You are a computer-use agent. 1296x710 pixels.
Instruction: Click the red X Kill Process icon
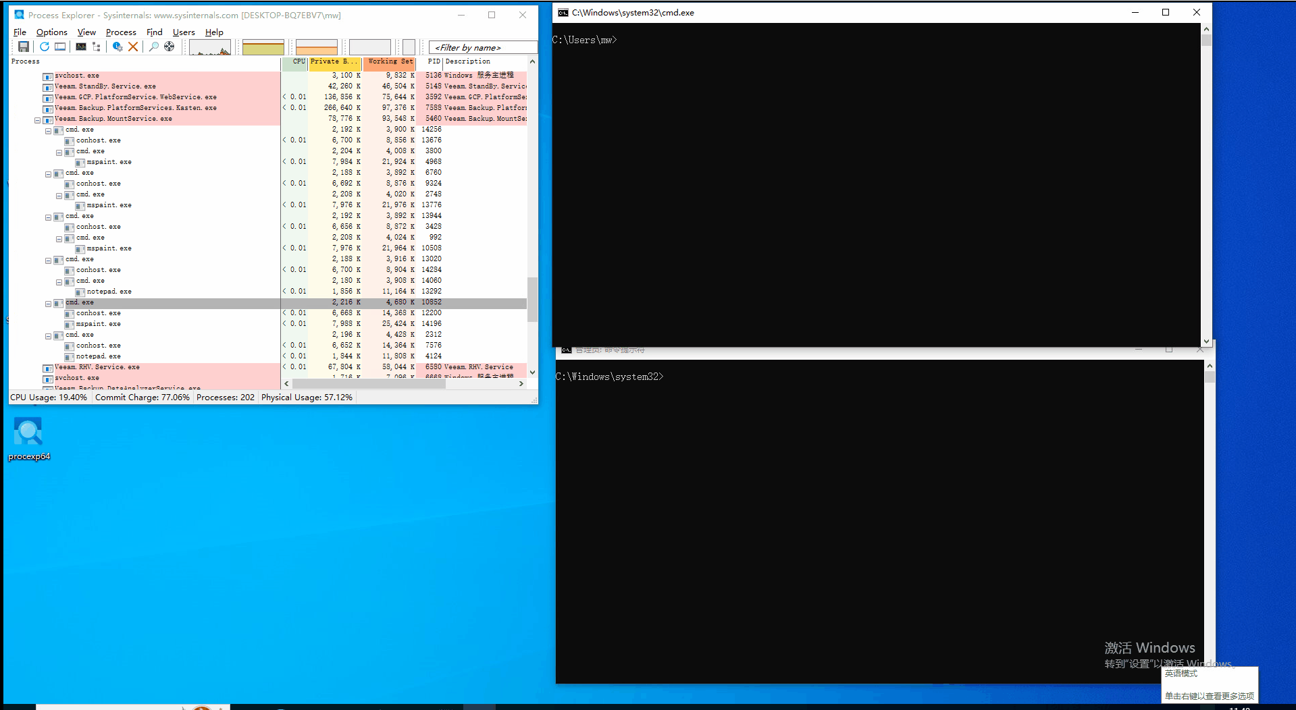click(133, 47)
